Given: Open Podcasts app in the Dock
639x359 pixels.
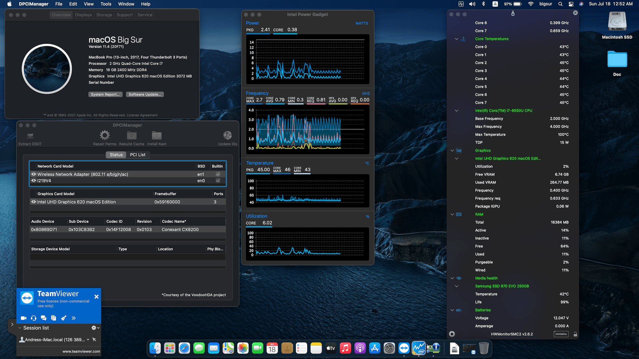Looking at the screenshot, I should tap(360, 348).
